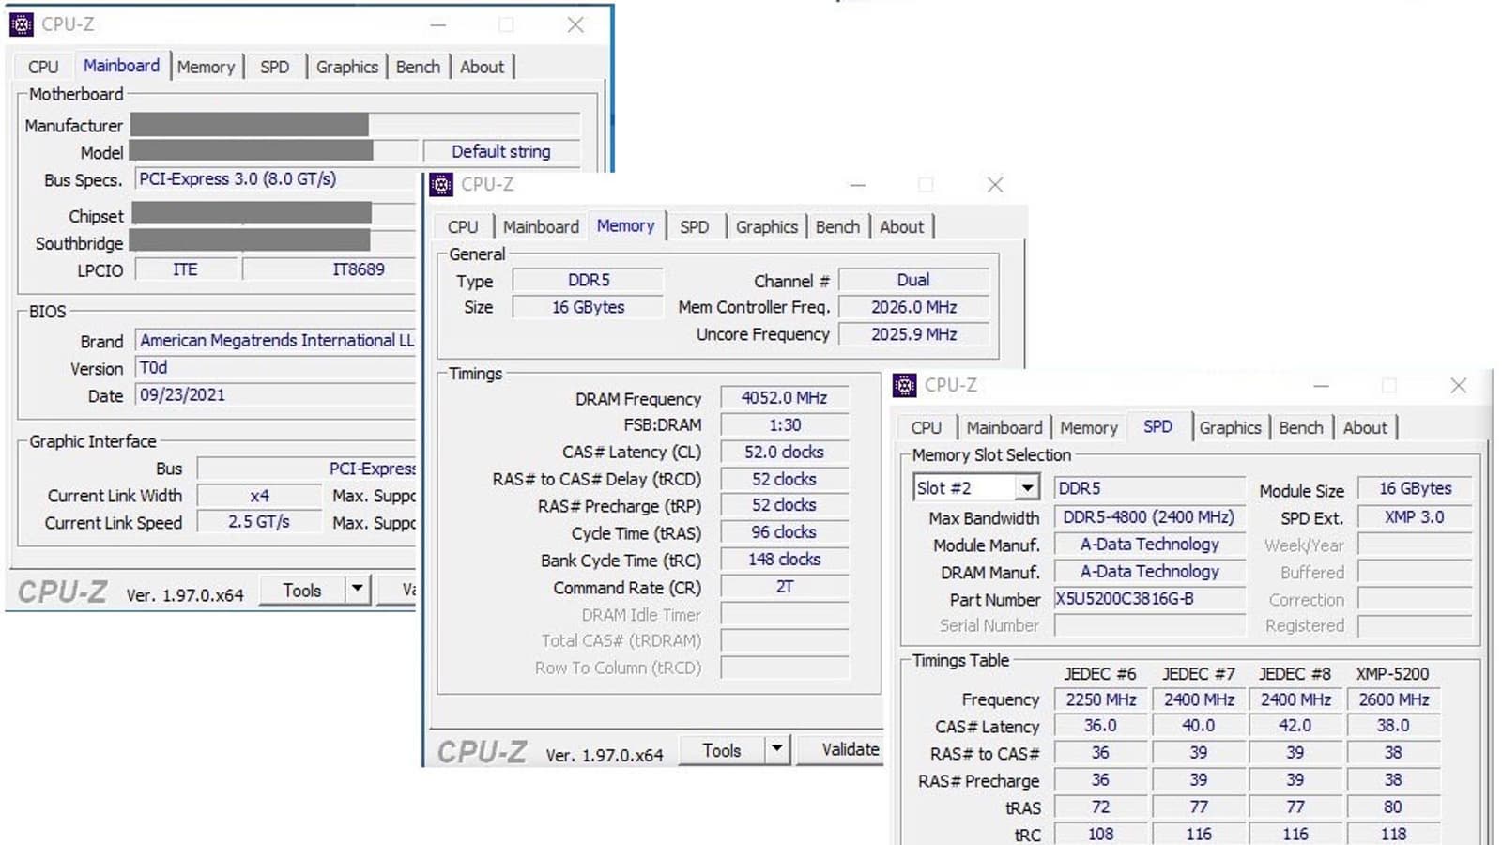
Task: Open Bench tab in the Memory window
Action: point(837,226)
